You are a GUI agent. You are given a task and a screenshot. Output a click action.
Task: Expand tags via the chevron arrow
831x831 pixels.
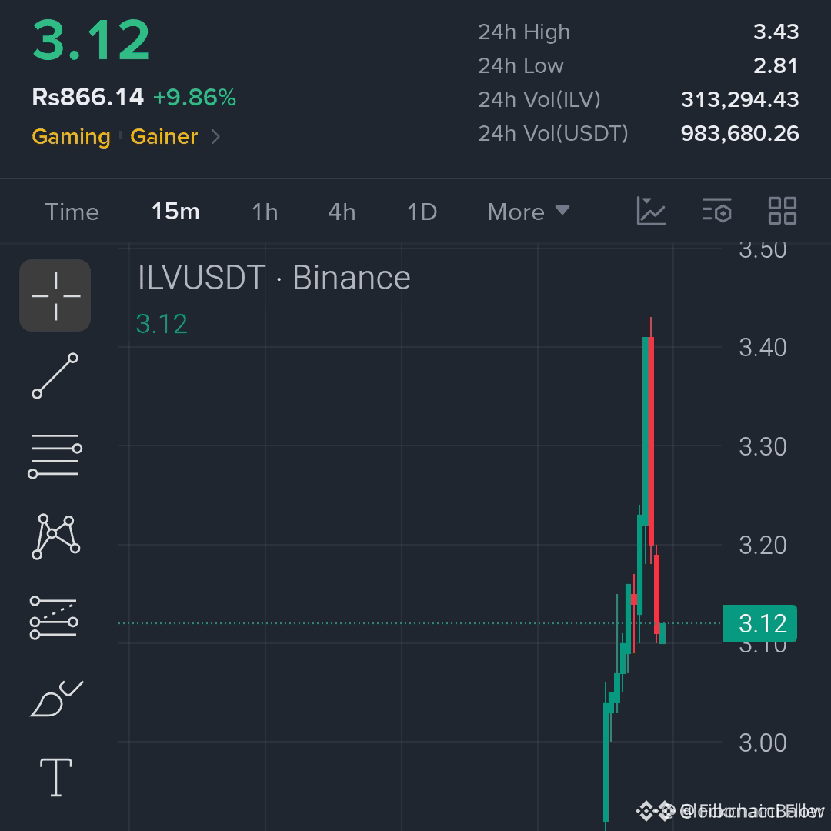tap(215, 137)
